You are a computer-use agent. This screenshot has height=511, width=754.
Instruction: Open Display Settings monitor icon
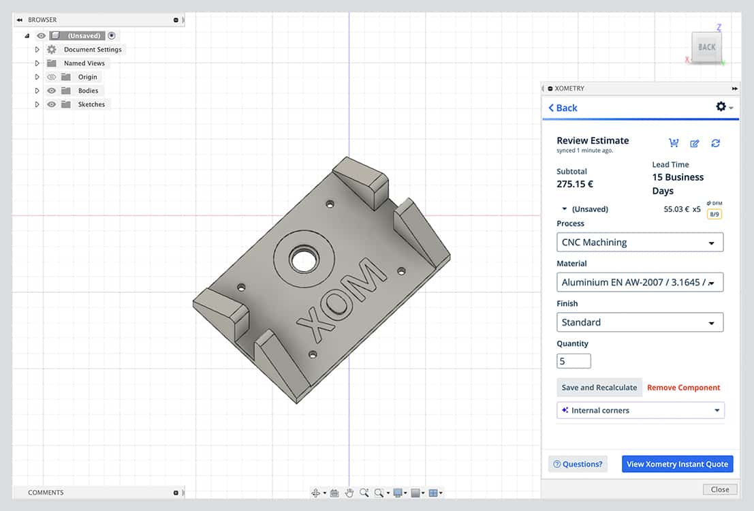click(x=398, y=493)
